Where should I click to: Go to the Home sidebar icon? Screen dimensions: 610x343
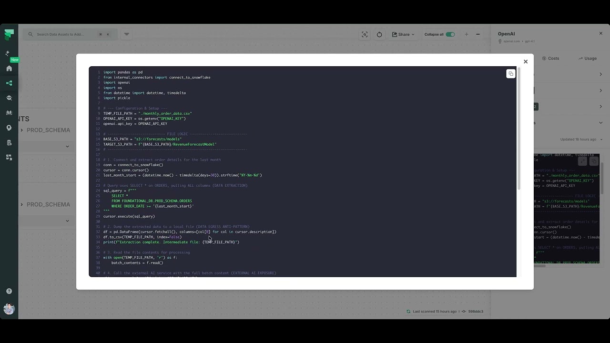9,69
